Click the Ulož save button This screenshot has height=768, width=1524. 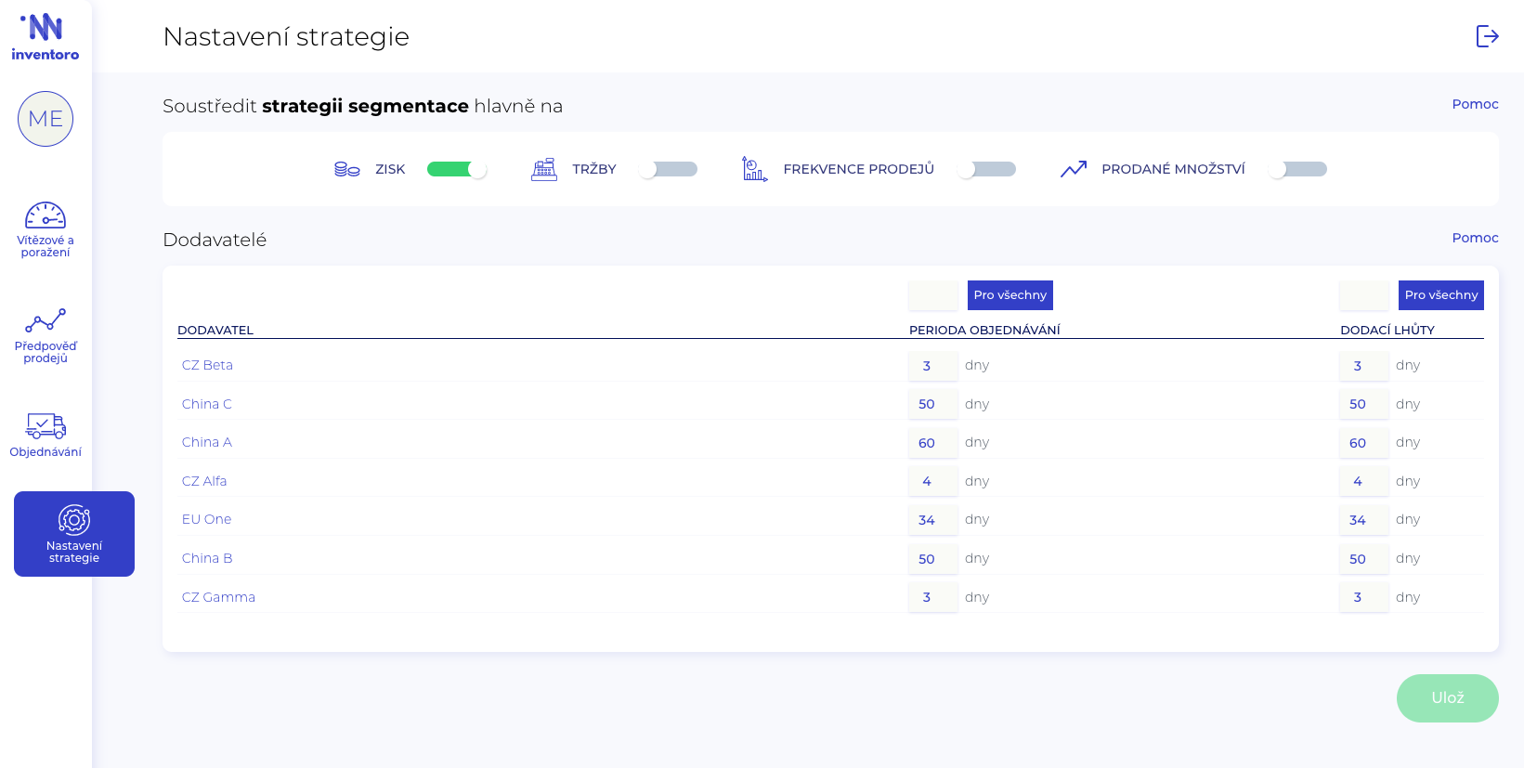(1447, 698)
